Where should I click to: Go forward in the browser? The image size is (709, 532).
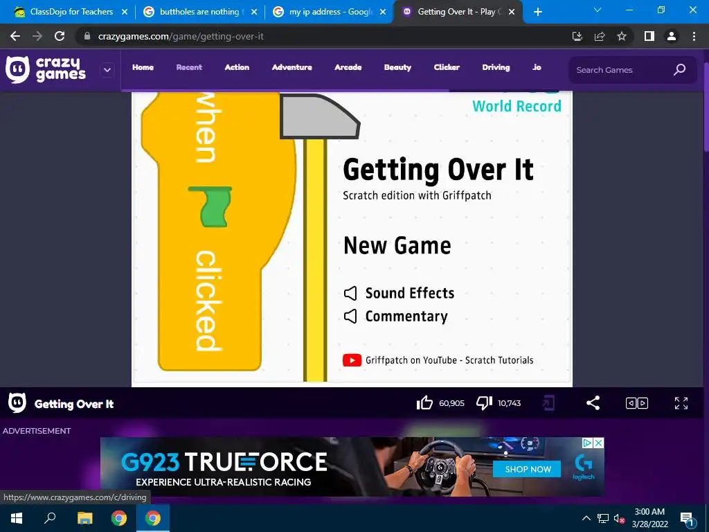coord(37,36)
